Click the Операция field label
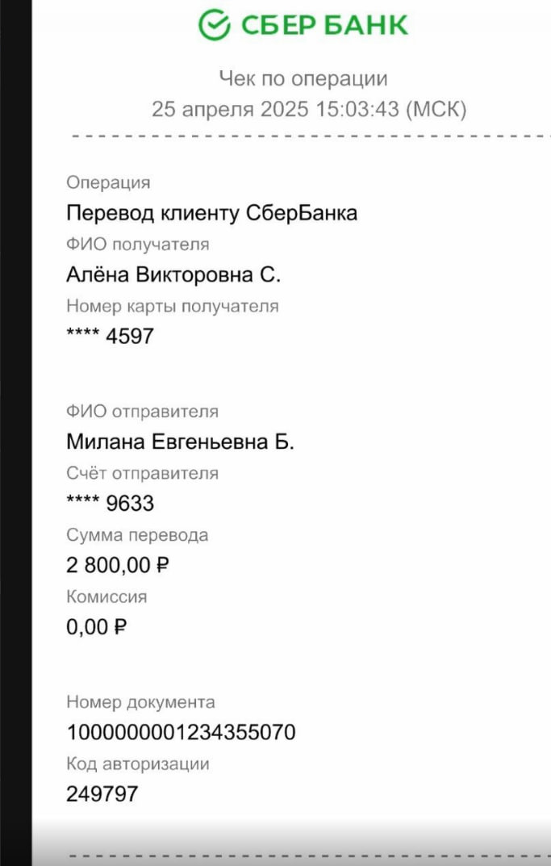The image size is (551, 866). tap(108, 183)
